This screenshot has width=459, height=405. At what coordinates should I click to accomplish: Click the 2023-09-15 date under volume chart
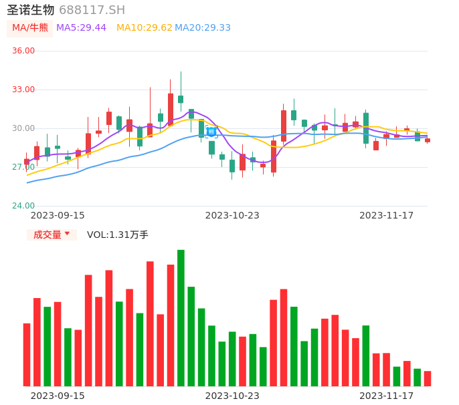(x=58, y=396)
